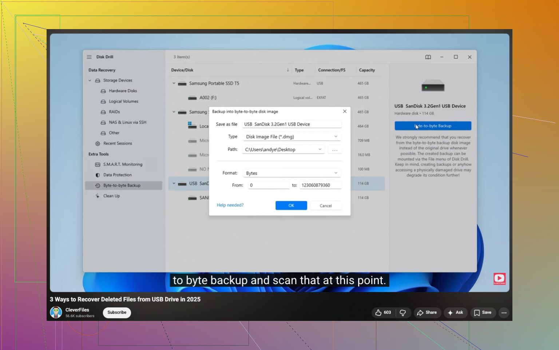Open the Help needed? link

click(x=230, y=205)
